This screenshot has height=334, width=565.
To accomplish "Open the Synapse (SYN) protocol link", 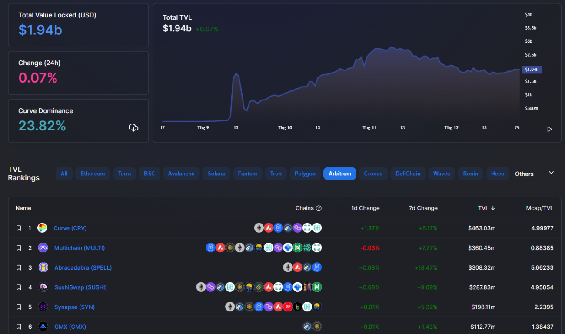I will tap(74, 307).
